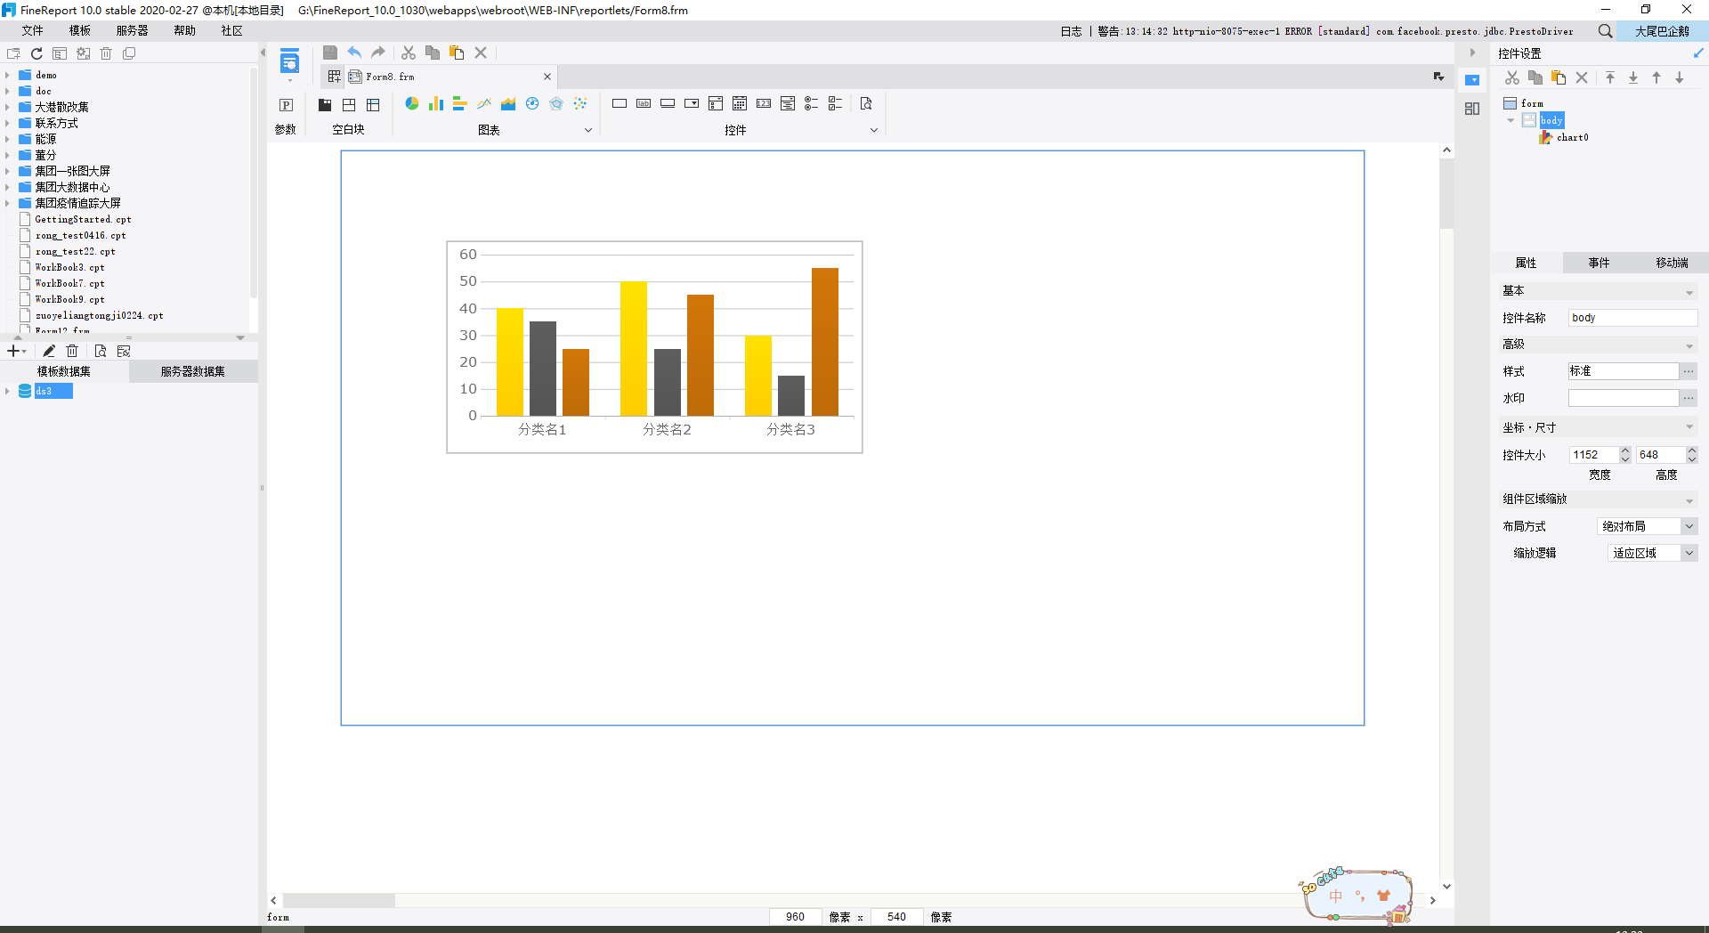This screenshot has height=933, width=1709.
Task: Open the 帮助 menu
Action: [185, 30]
